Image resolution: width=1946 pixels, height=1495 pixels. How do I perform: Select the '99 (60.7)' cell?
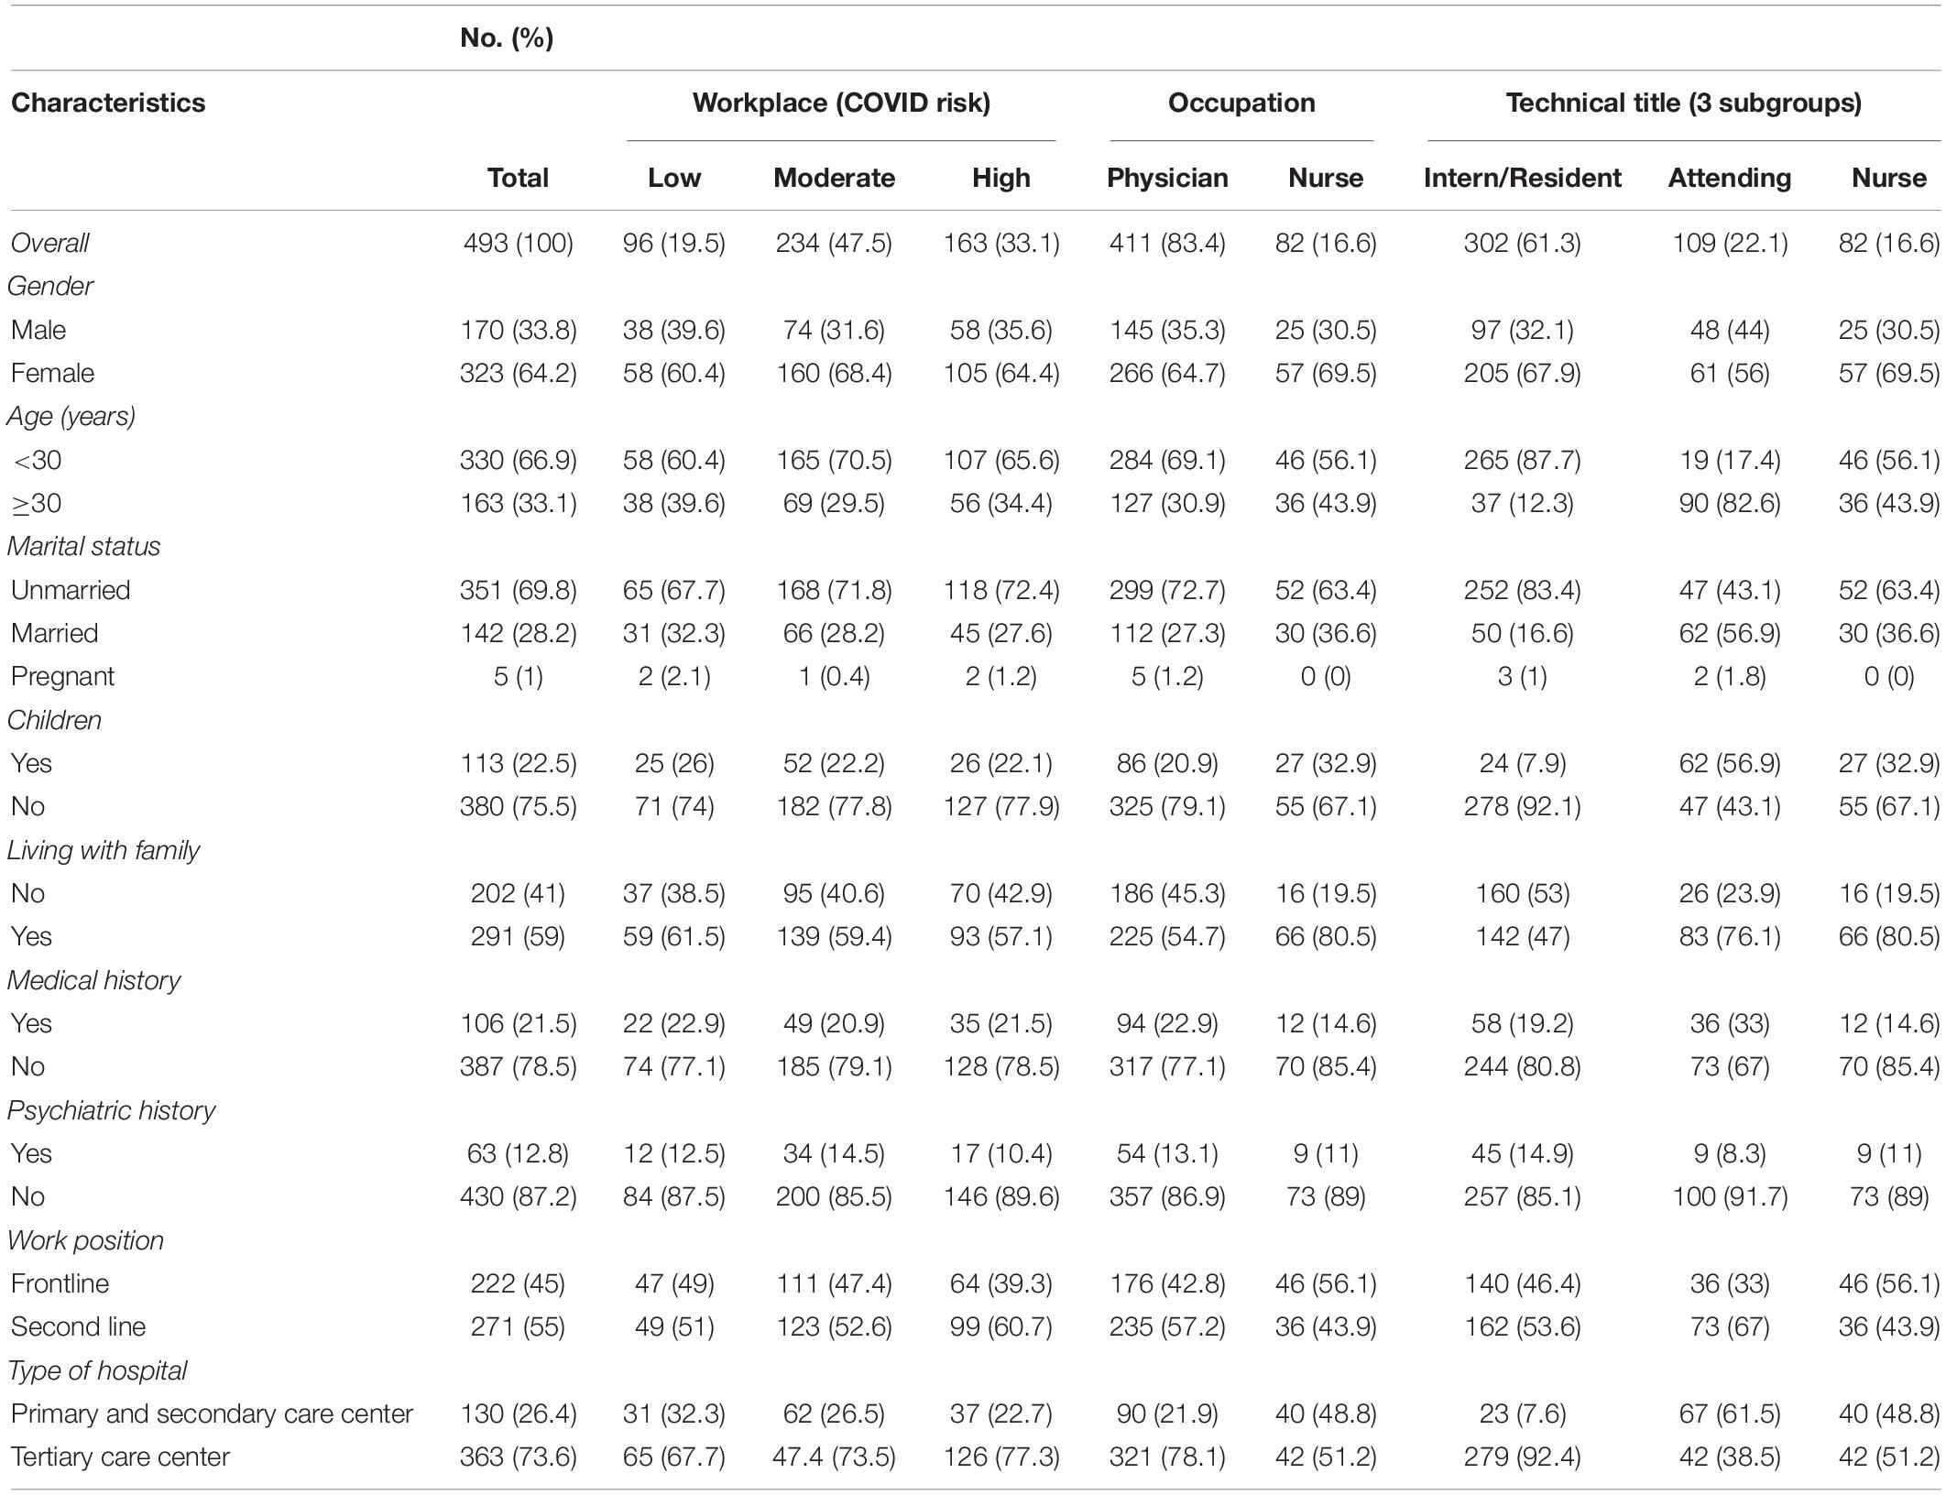[1001, 1326]
